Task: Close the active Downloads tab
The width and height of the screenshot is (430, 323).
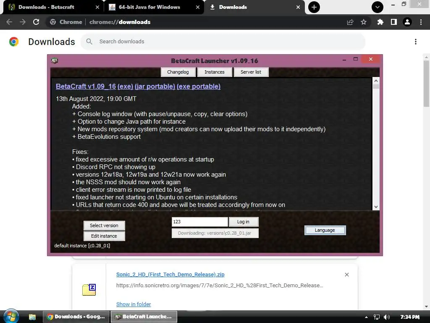Action: click(x=298, y=7)
